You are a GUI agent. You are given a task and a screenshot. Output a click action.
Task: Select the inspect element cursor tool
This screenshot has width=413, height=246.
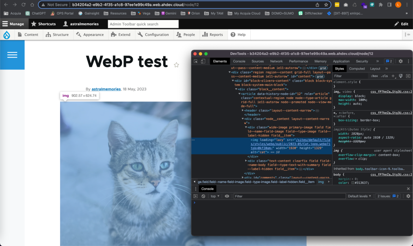196,61
